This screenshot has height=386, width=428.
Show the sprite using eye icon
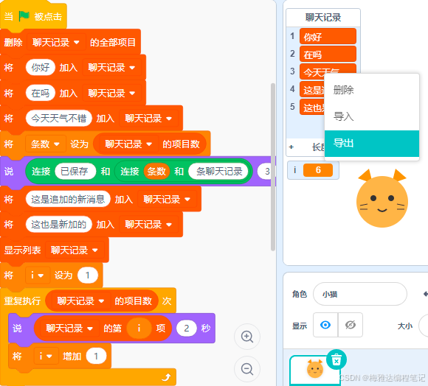click(x=325, y=325)
